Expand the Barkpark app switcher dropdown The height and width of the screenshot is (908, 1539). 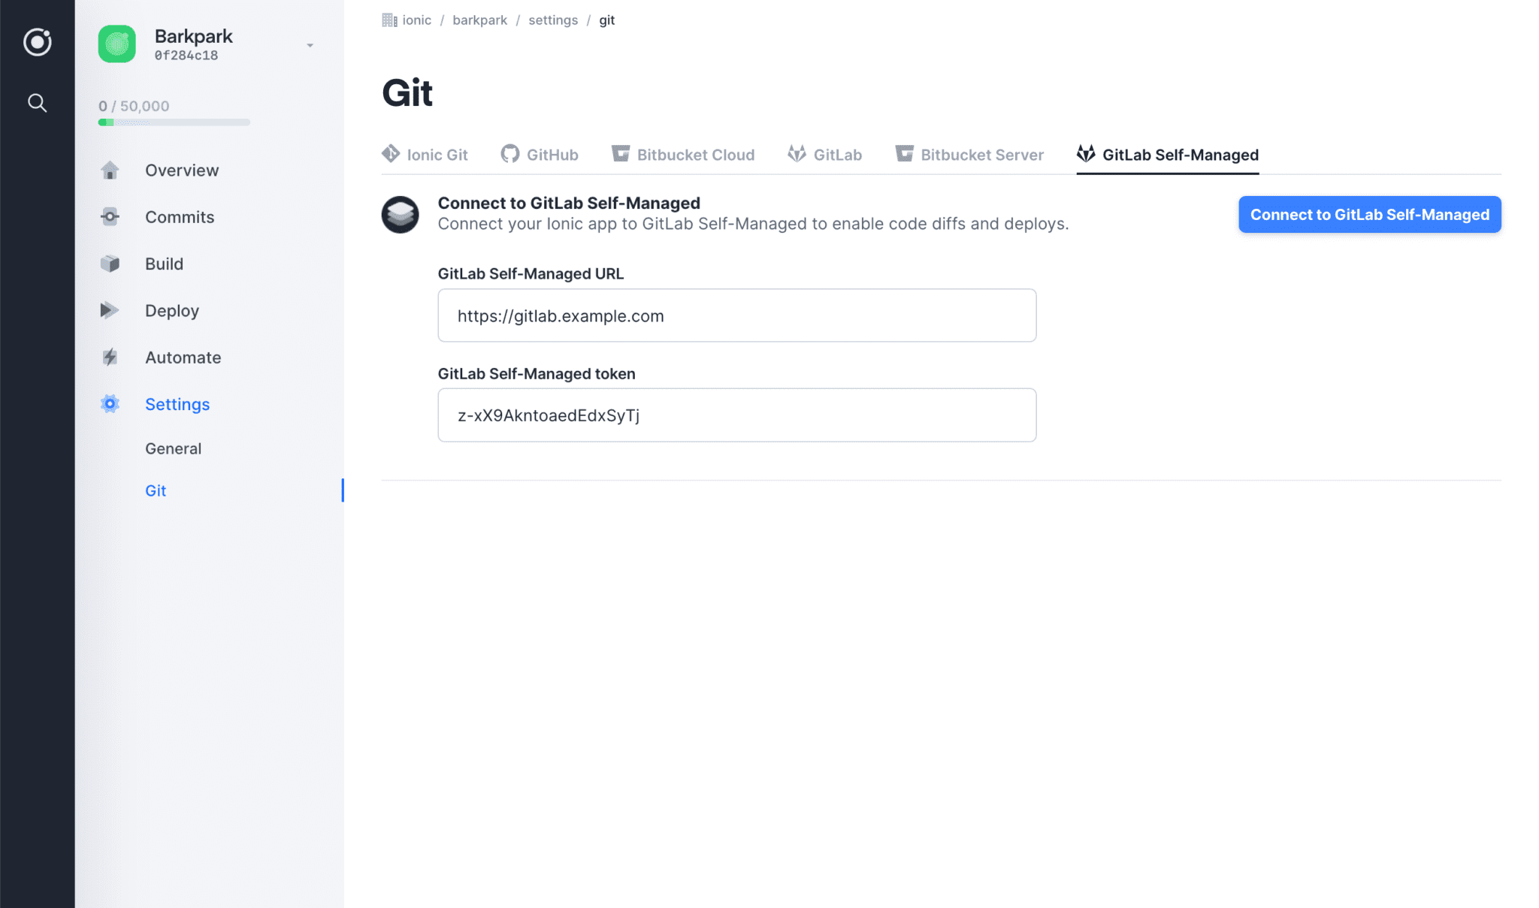(310, 45)
